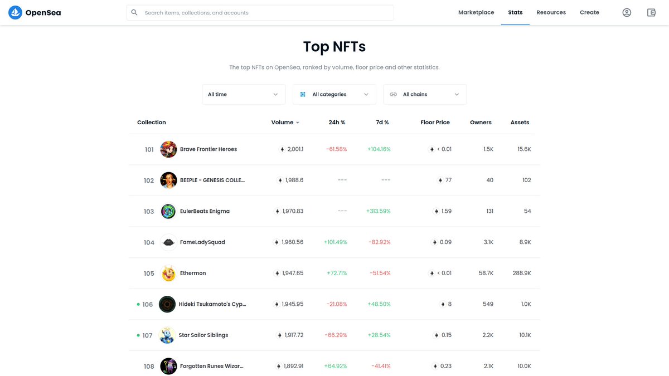Sort by Volume column header

(285, 123)
